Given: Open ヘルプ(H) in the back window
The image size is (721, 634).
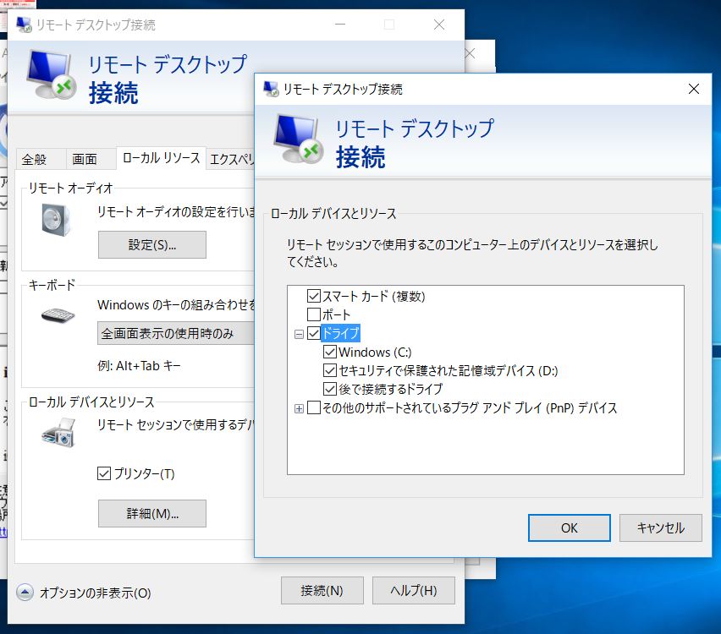Looking at the screenshot, I should point(414,590).
